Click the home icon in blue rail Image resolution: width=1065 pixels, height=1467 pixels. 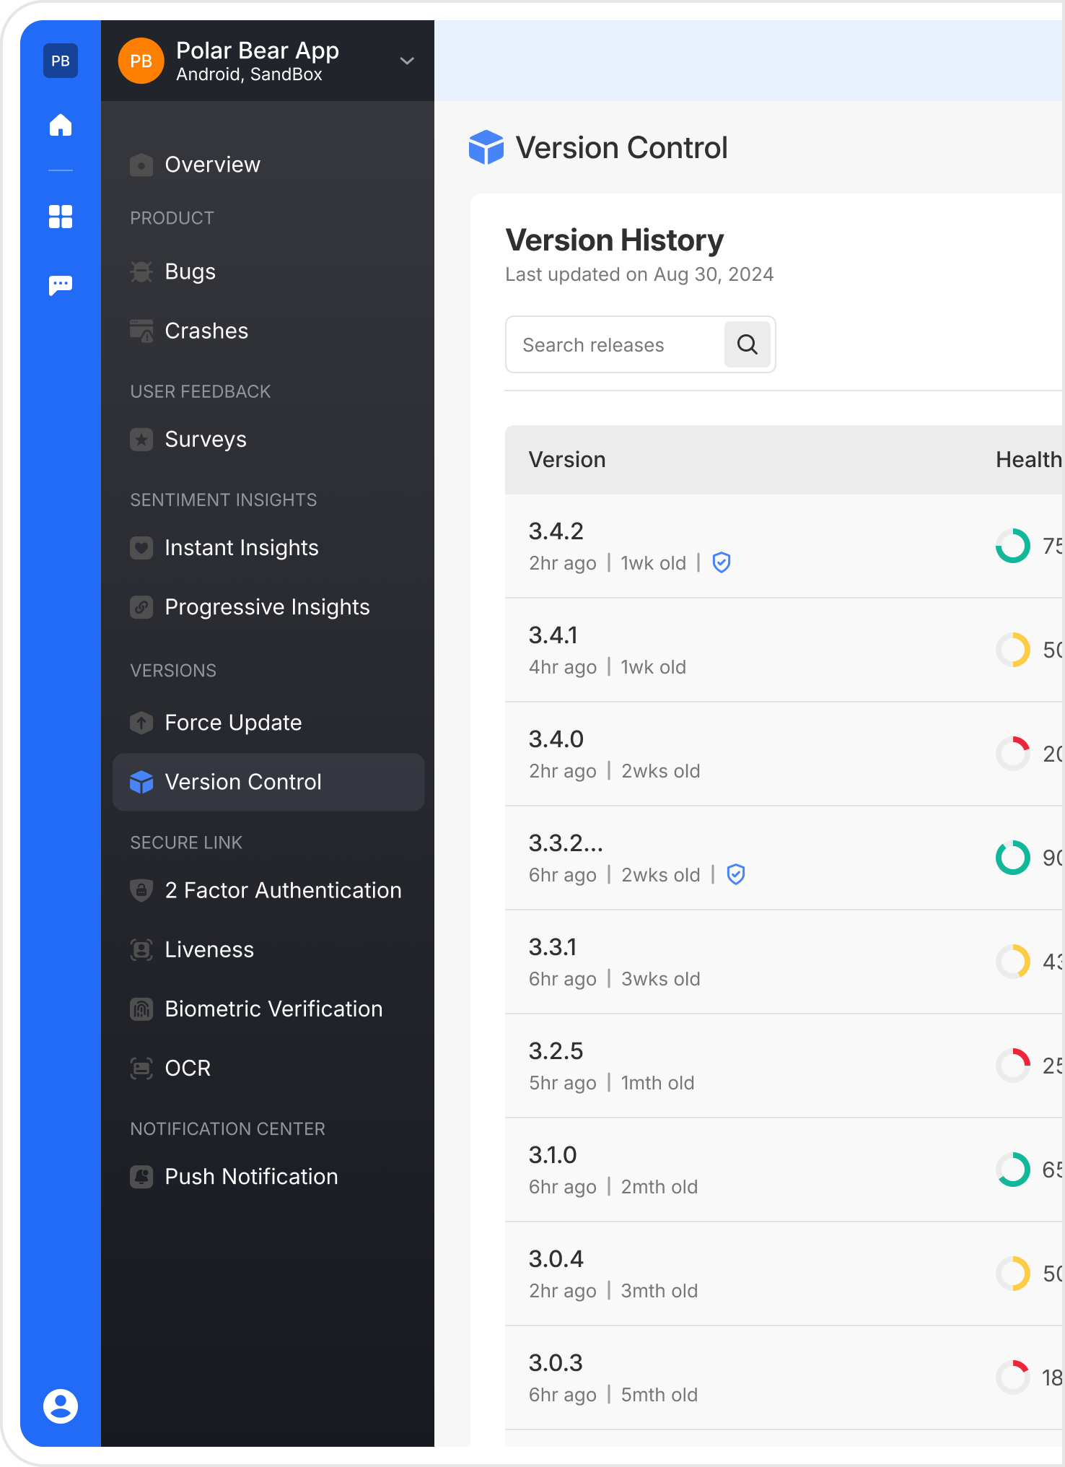pyautogui.click(x=61, y=125)
